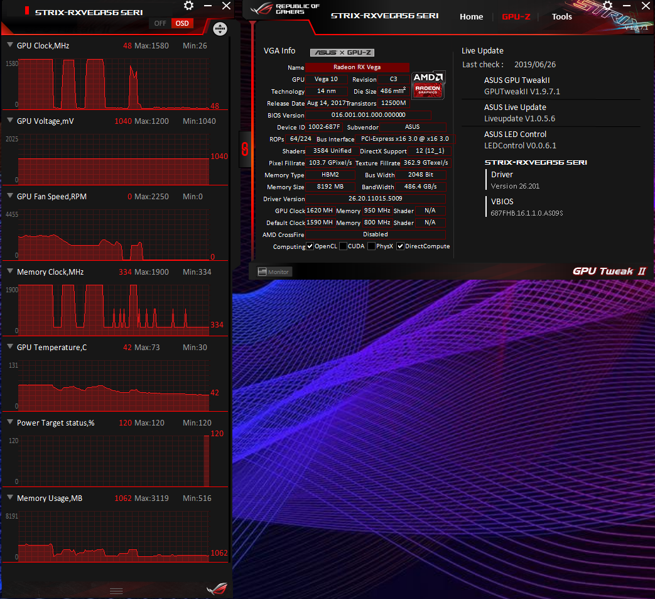Click the Republic of Gamers logo

285,9
